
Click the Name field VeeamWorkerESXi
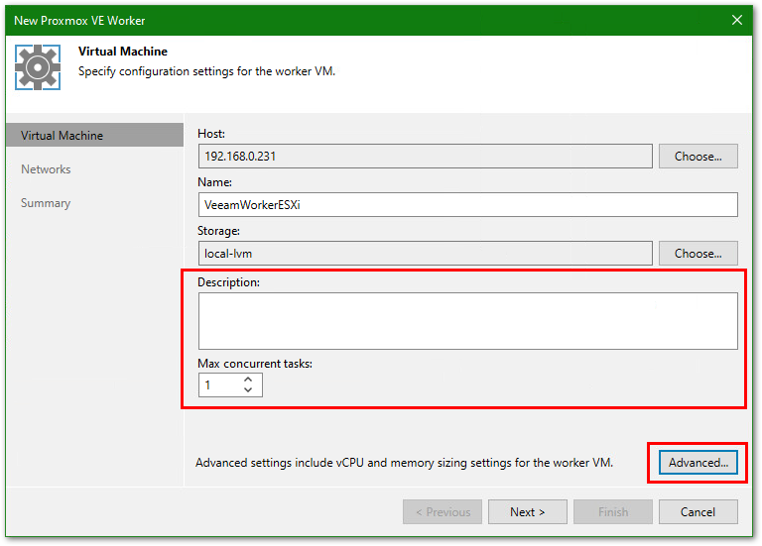pyautogui.click(x=467, y=204)
